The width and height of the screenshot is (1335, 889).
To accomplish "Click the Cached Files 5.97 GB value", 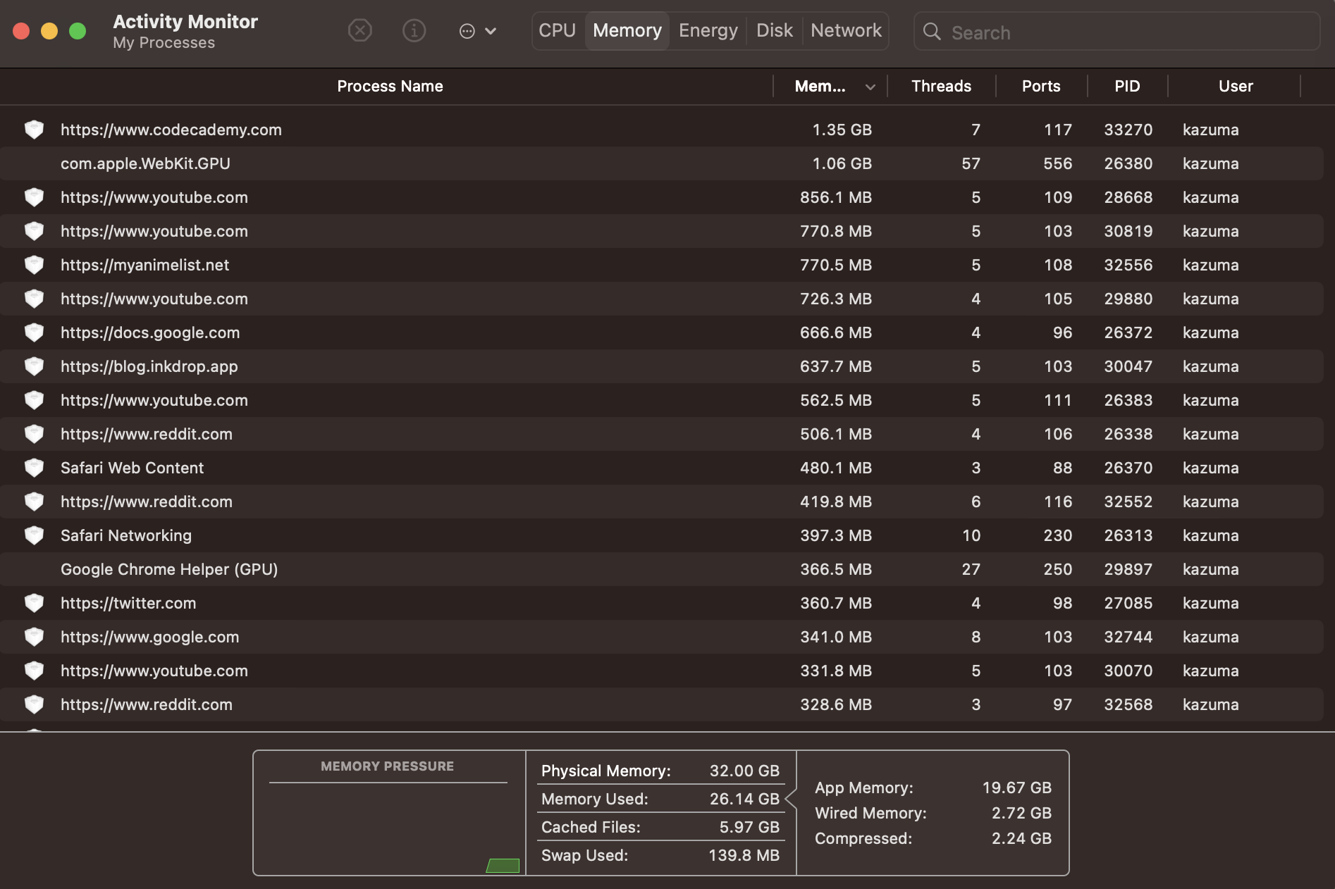I will pos(749,827).
